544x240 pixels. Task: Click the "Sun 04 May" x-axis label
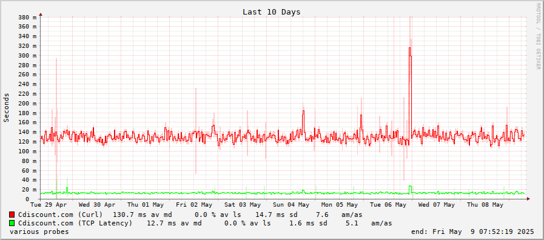pyautogui.click(x=290, y=205)
